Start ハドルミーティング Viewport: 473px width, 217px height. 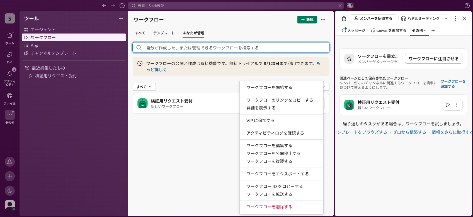(421, 18)
